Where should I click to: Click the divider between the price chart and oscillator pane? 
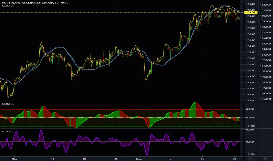pyautogui.click(x=117, y=101)
